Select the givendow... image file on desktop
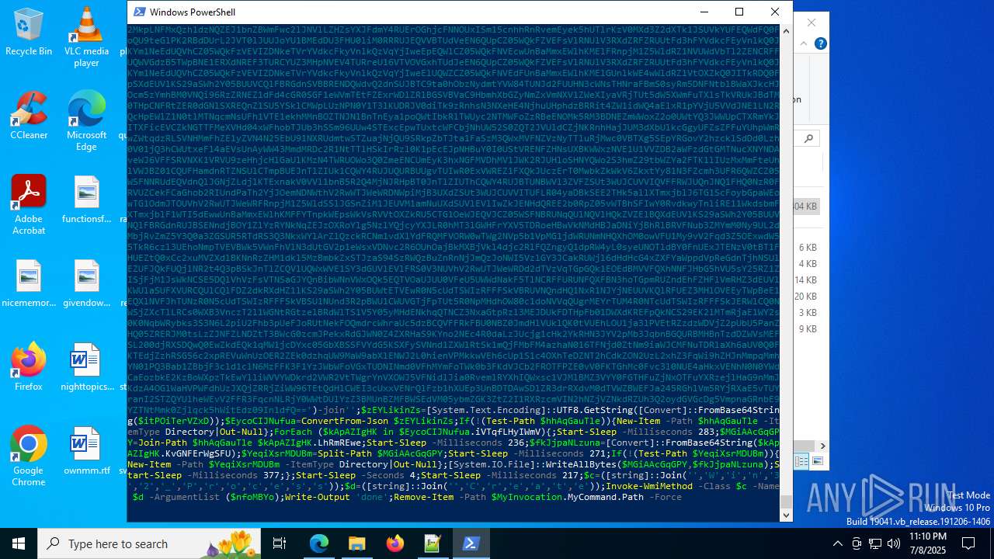This screenshot has width=994, height=559. (x=86, y=283)
